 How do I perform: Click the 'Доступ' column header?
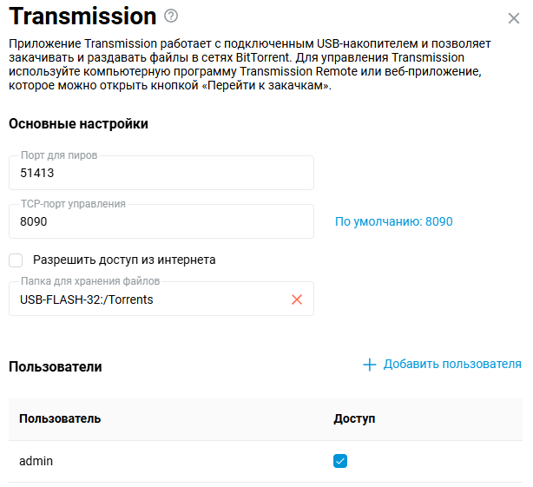tap(354, 419)
